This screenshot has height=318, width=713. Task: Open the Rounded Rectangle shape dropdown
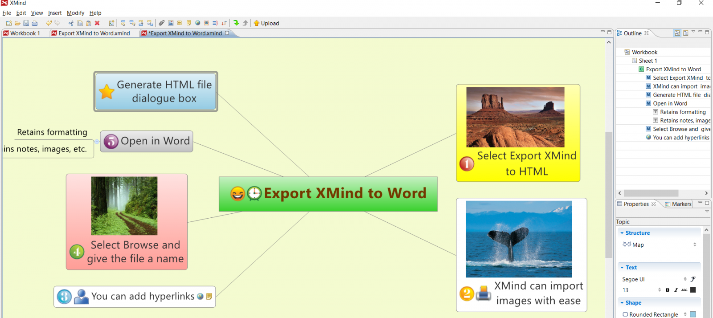tap(685, 314)
